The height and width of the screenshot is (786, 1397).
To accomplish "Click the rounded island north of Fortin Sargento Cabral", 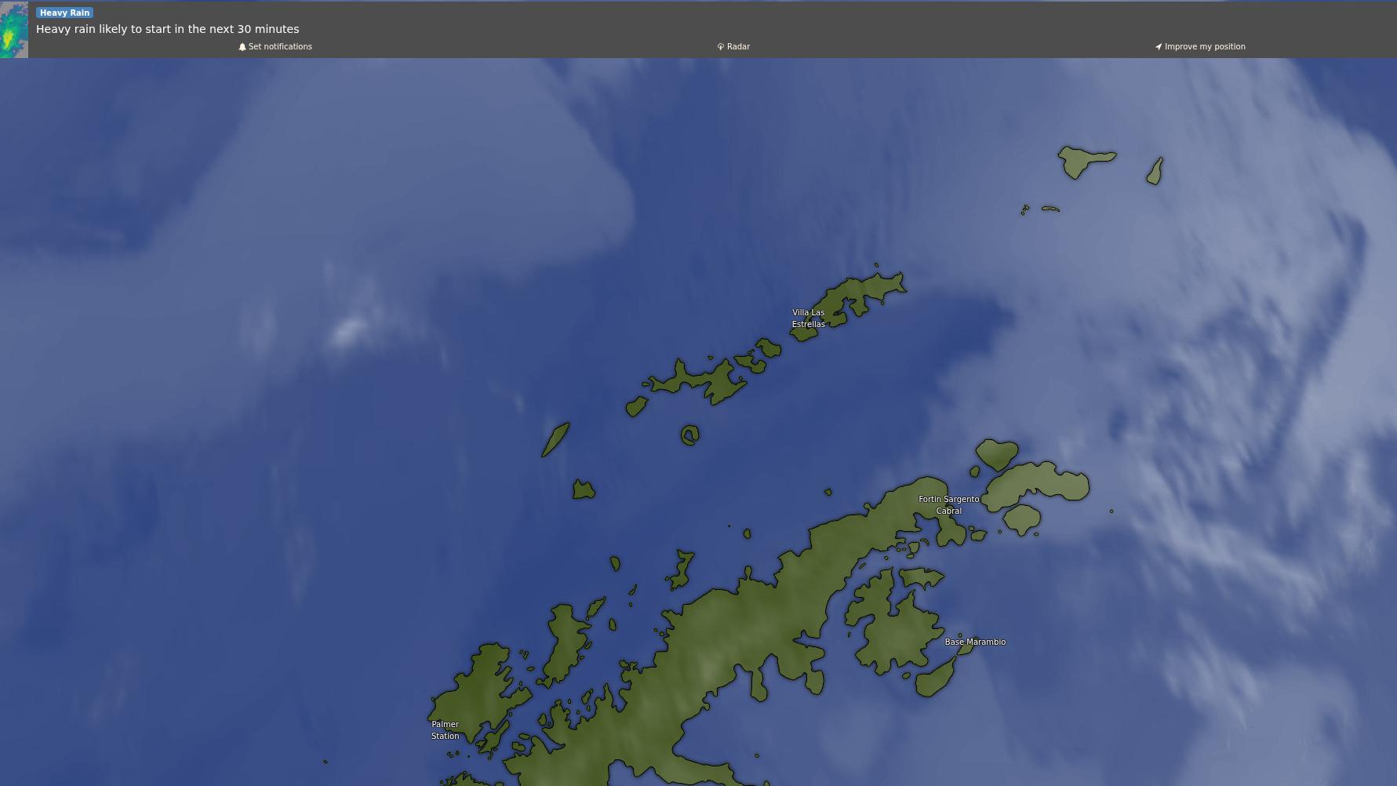I will [997, 453].
